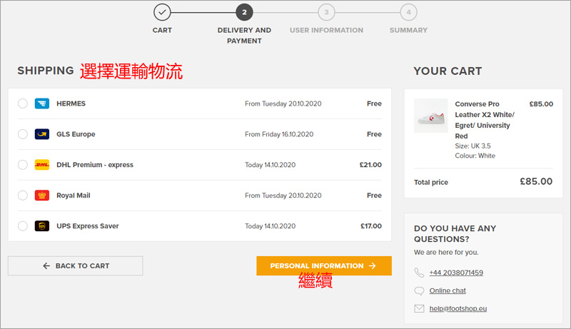This screenshot has width=571, height=329.
Task: Click the email envelope icon
Action: tap(419, 308)
